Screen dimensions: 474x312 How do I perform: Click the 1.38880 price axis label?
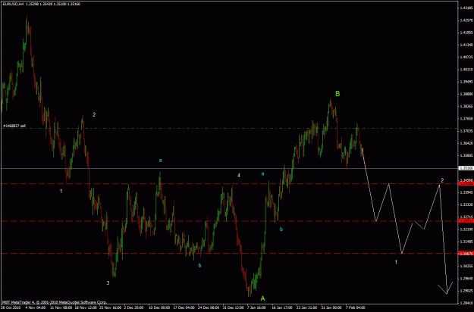pyautogui.click(x=466, y=94)
